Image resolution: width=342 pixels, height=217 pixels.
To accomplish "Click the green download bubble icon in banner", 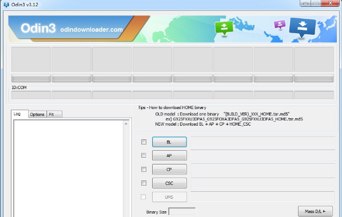I will coord(224,28).
